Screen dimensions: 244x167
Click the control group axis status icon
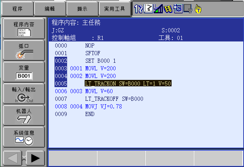click(x=138, y=8)
